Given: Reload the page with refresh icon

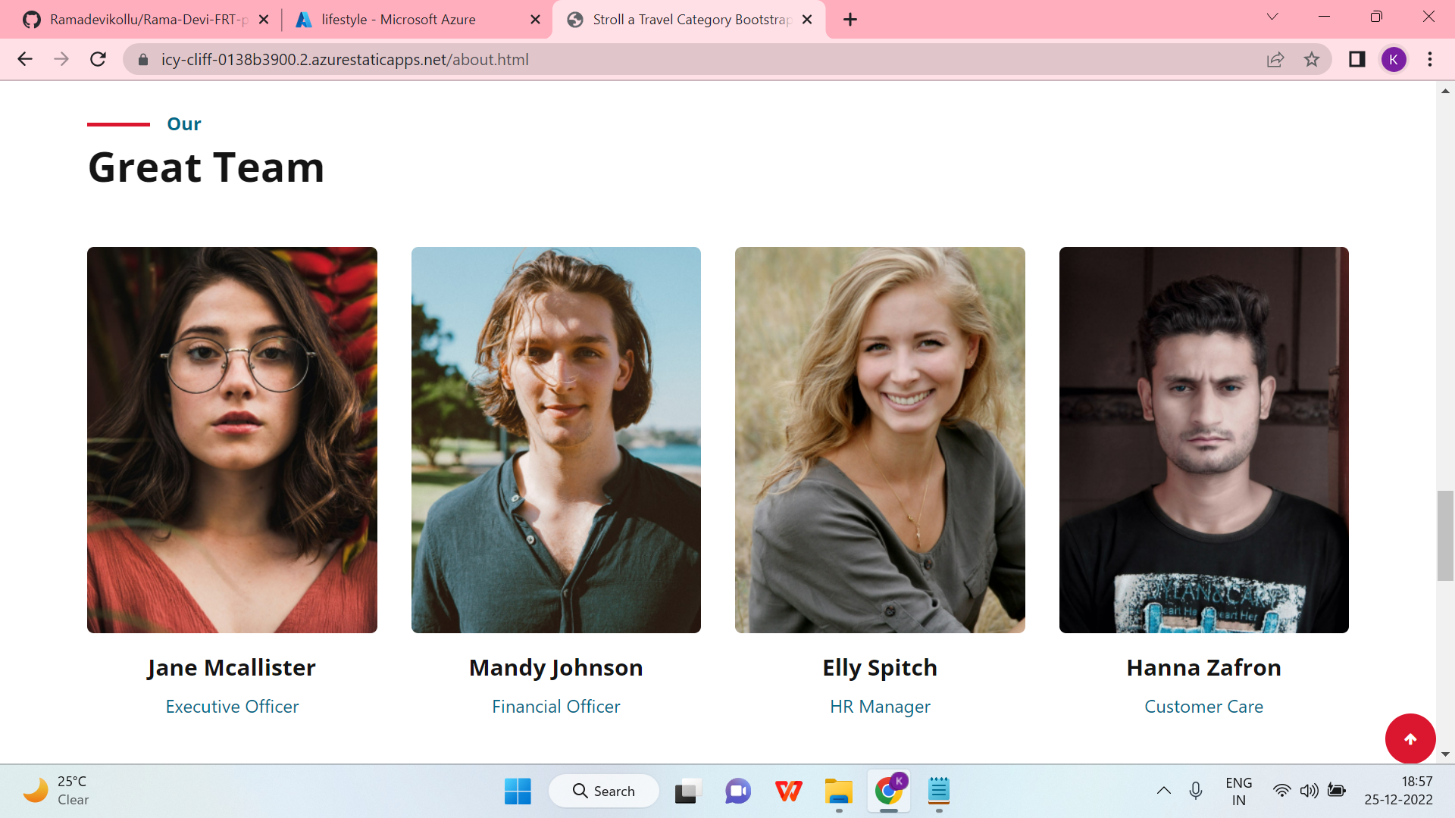Looking at the screenshot, I should tap(98, 59).
